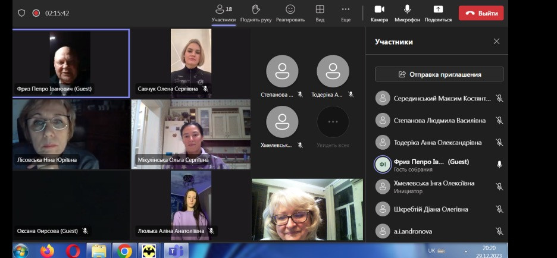The height and width of the screenshot is (258, 557).
Task: Click muted mic for Шкребтій Діана
Action: pos(499,209)
